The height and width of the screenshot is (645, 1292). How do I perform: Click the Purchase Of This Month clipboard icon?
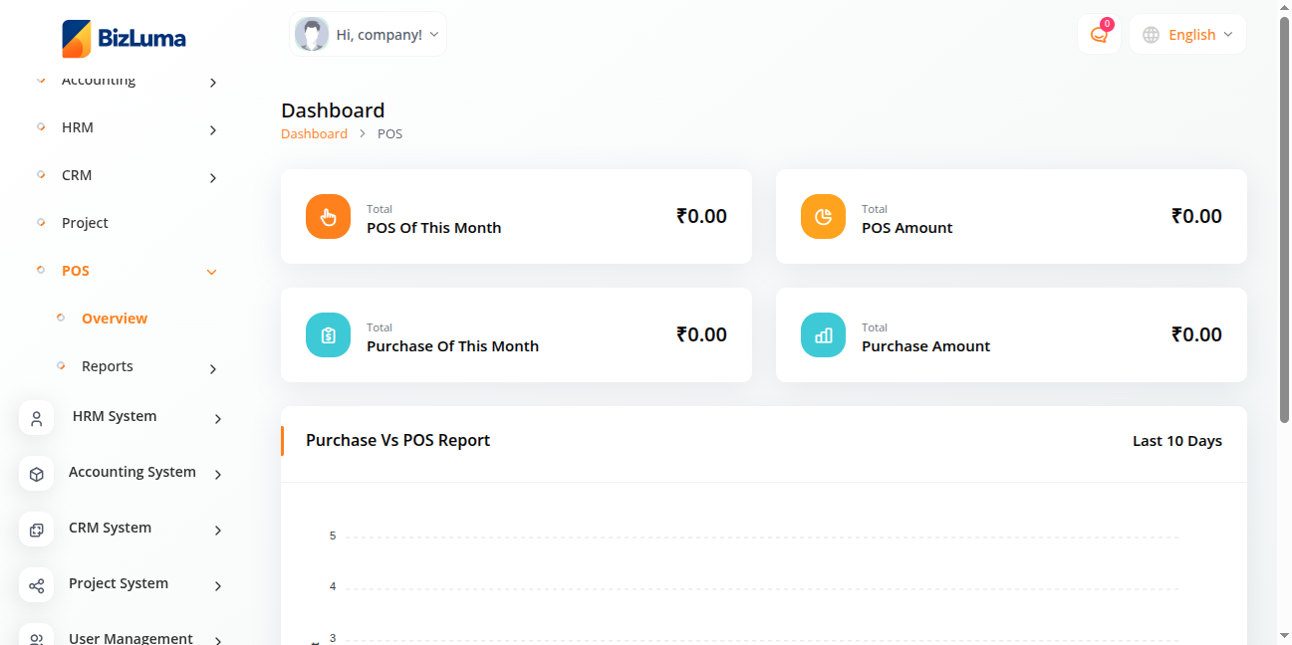click(328, 335)
